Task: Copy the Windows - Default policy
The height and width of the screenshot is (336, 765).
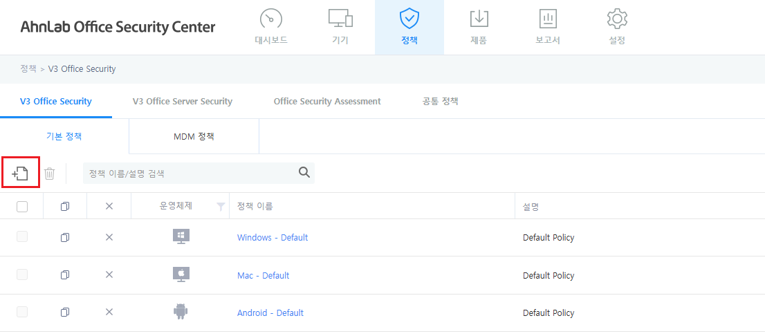Action: tap(65, 238)
